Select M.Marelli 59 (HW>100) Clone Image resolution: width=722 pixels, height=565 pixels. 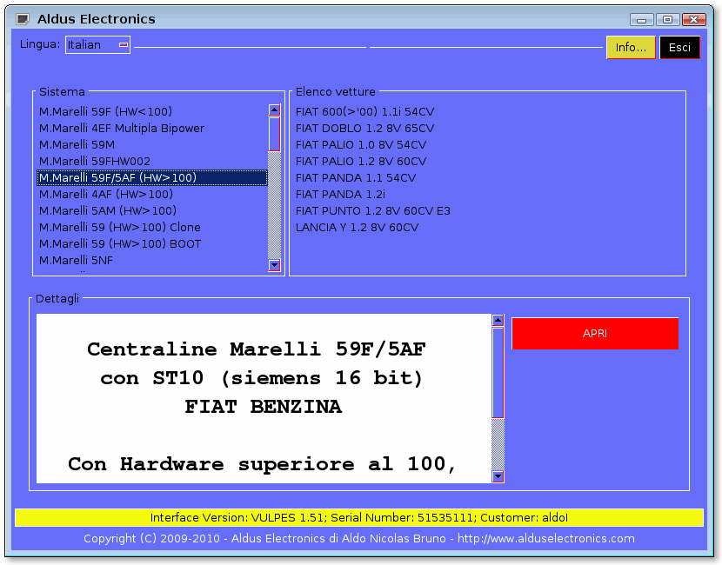[152, 227]
